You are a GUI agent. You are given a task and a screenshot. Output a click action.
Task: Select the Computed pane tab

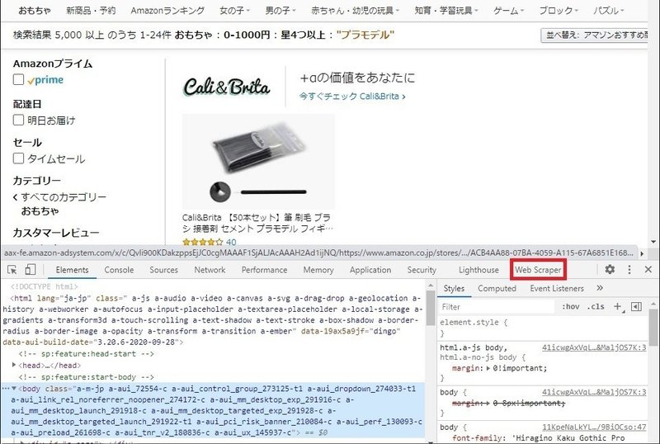pyautogui.click(x=497, y=289)
